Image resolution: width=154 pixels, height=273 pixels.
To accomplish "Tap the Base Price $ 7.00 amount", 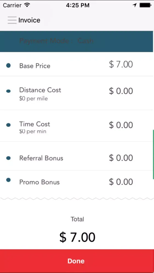I will [121, 64].
